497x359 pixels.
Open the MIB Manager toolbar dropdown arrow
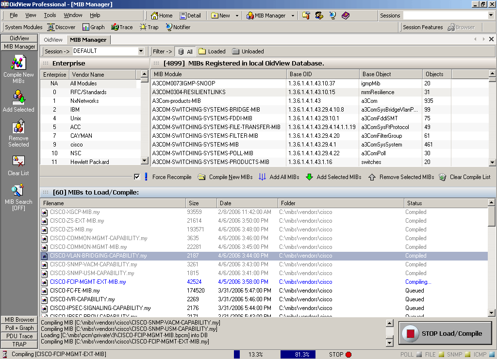(293, 16)
